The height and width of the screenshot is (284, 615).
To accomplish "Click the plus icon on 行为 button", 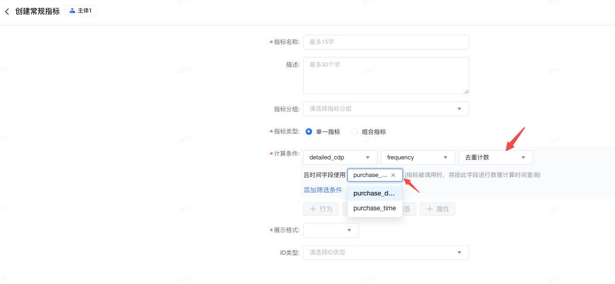I will coord(313,209).
